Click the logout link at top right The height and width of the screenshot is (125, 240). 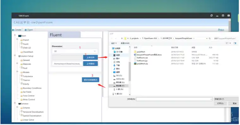pyautogui.click(x=221, y=30)
